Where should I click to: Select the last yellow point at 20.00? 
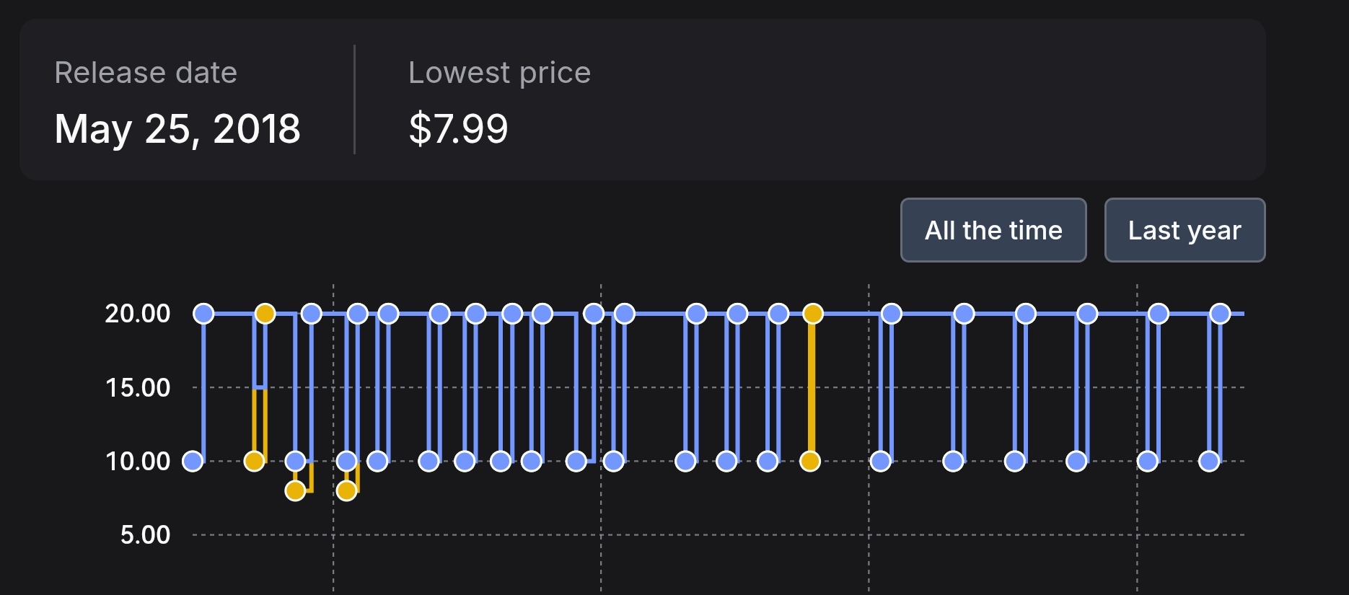click(813, 314)
